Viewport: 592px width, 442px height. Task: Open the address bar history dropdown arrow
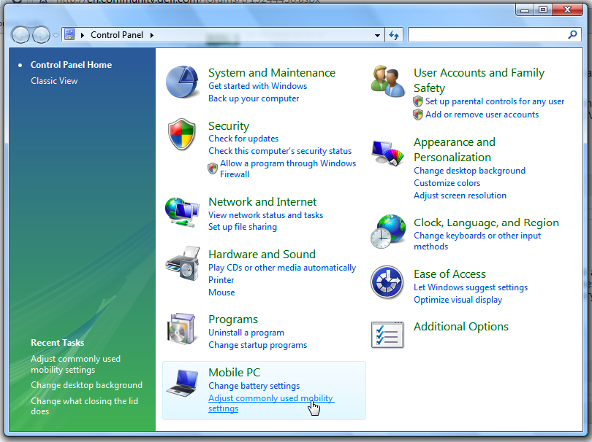(x=377, y=36)
